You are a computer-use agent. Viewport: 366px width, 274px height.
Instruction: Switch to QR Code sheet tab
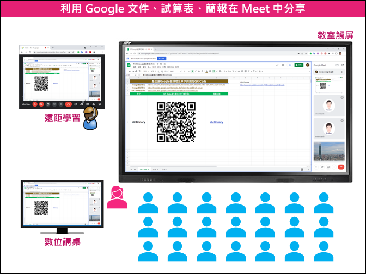pos(144,169)
